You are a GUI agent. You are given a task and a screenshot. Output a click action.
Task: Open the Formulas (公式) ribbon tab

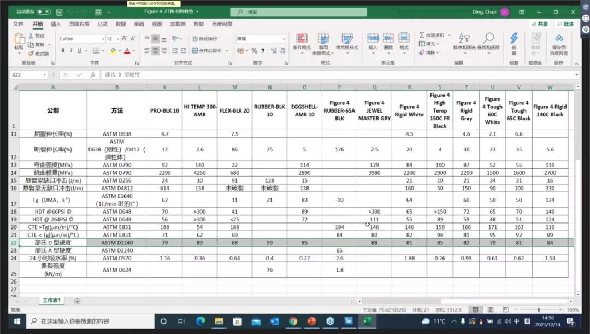(x=102, y=24)
